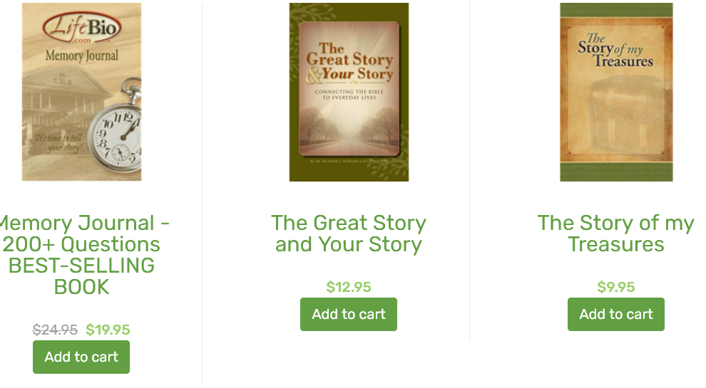Click the "Memory Journal" text on the cover
This screenshot has height=388, width=706.
coord(82,56)
